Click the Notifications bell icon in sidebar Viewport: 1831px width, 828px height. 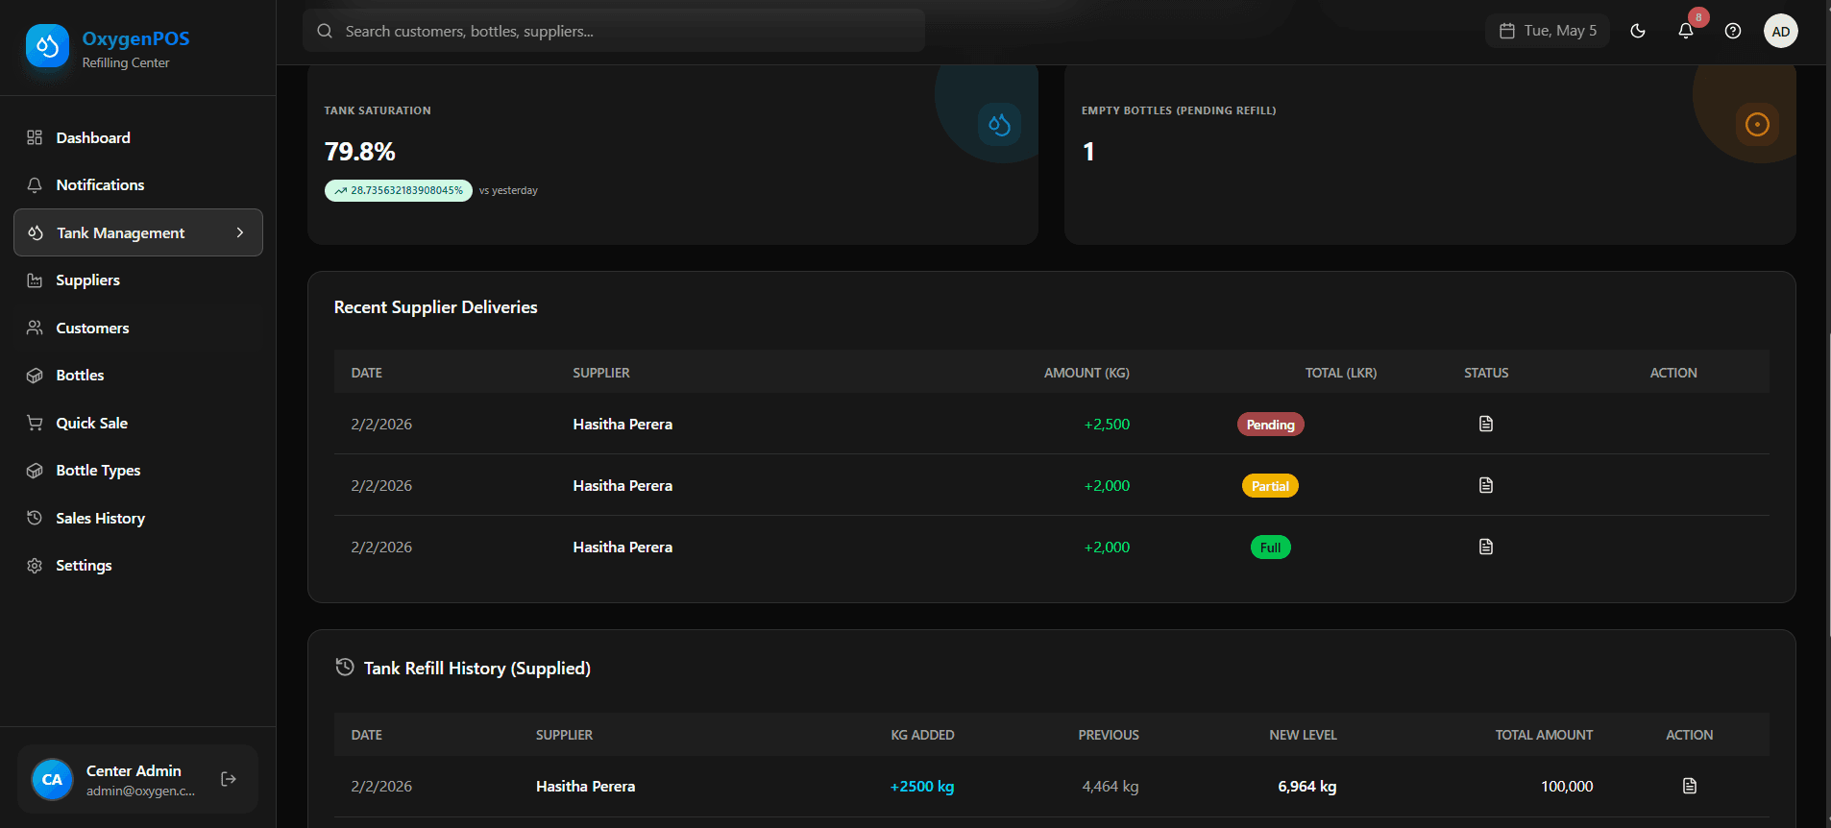[35, 184]
